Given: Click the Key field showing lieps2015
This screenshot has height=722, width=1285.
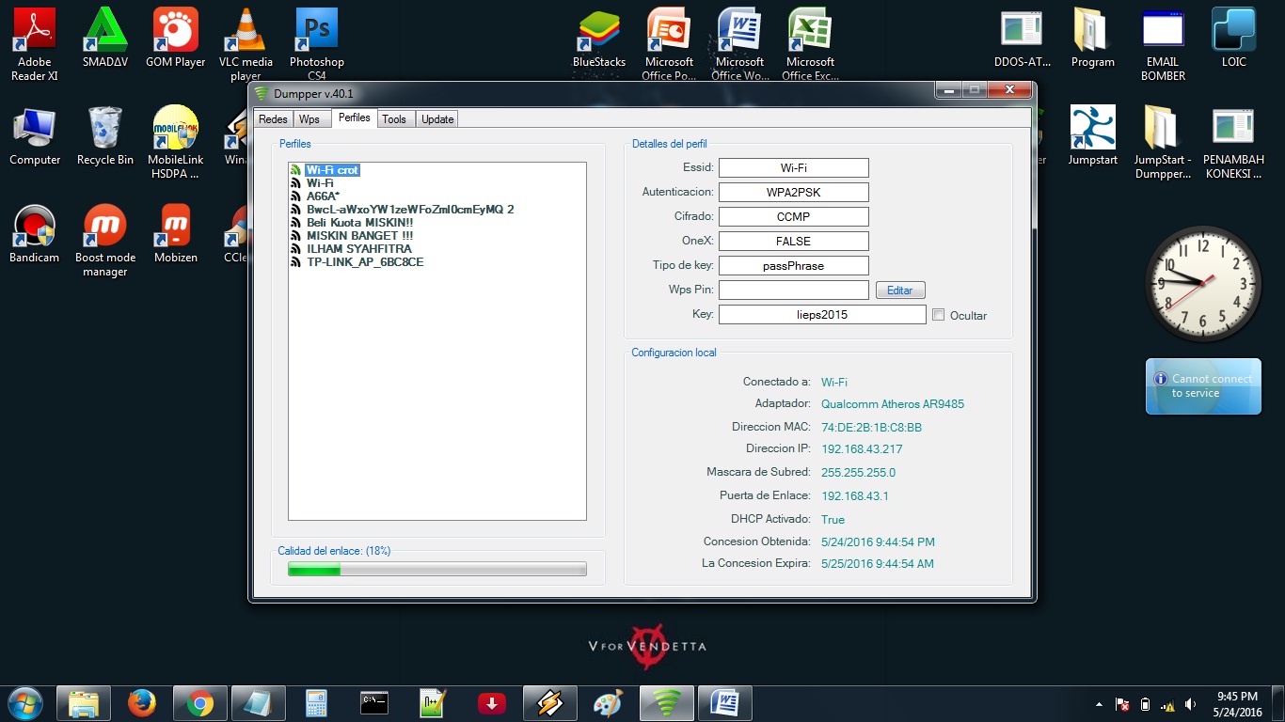Looking at the screenshot, I should [822, 314].
